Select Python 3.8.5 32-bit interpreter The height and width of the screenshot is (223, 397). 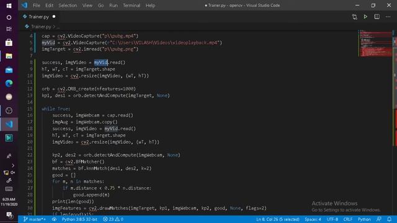click(x=79, y=219)
